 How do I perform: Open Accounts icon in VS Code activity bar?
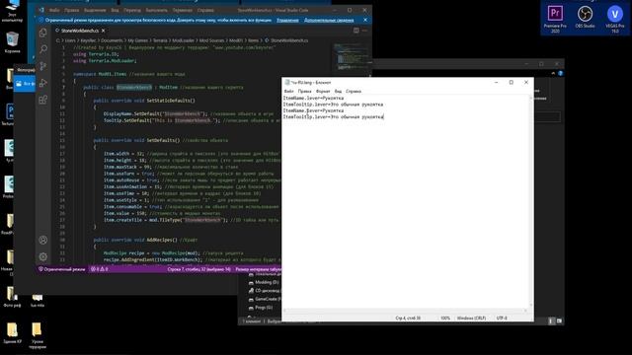[x=43, y=240]
